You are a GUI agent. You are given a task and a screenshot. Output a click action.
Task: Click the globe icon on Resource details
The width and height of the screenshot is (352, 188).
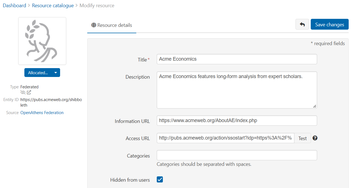[x=94, y=25]
